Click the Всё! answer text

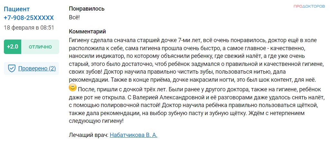74,18
